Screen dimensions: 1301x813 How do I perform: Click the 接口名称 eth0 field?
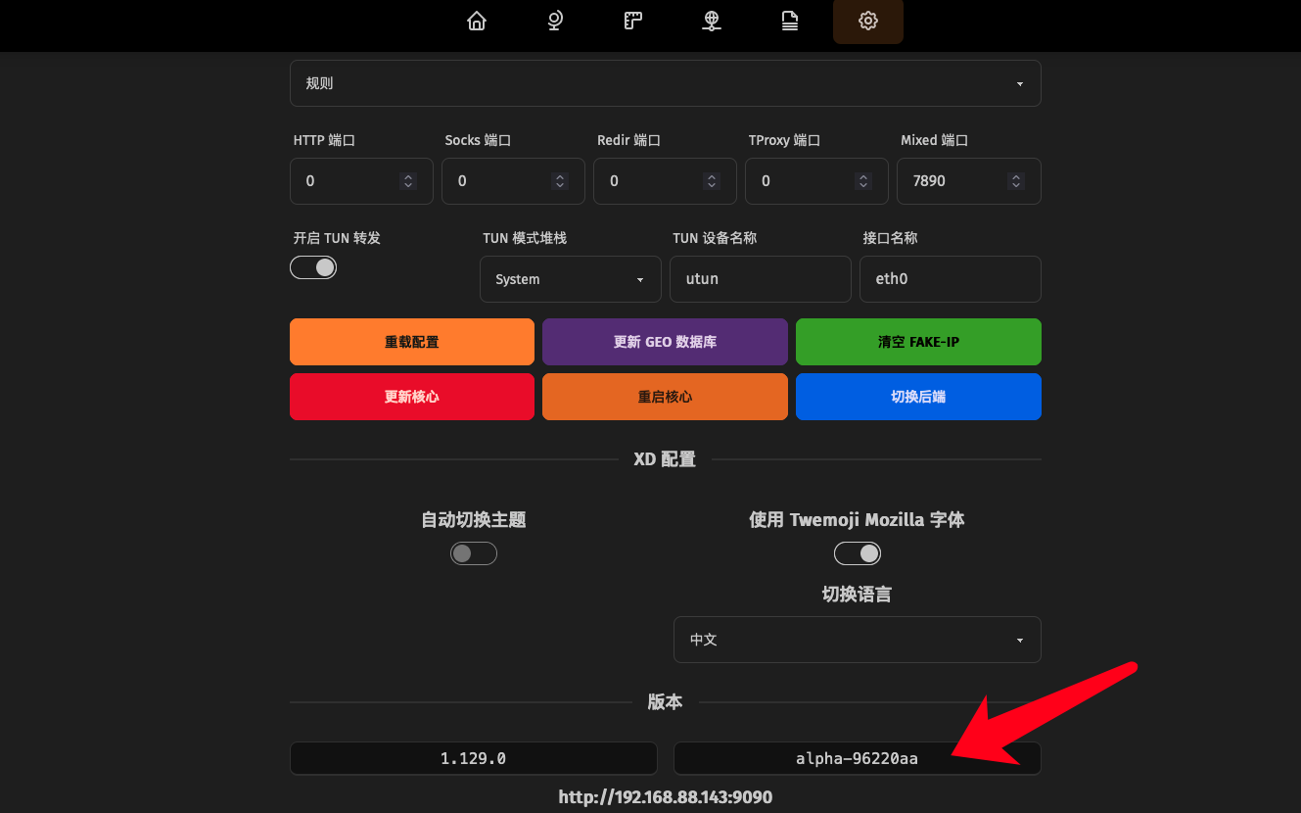[x=951, y=279]
